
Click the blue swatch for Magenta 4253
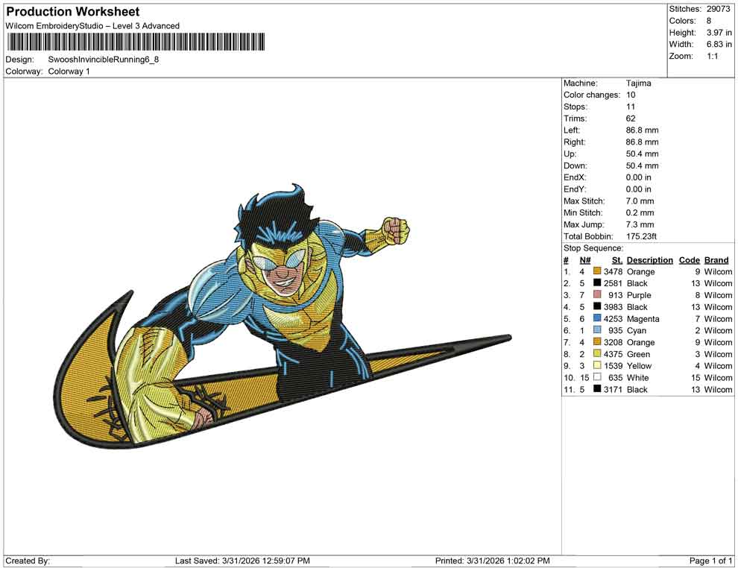597,318
